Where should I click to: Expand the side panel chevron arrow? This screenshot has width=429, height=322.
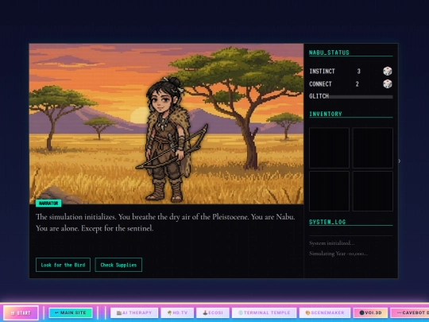(400, 161)
